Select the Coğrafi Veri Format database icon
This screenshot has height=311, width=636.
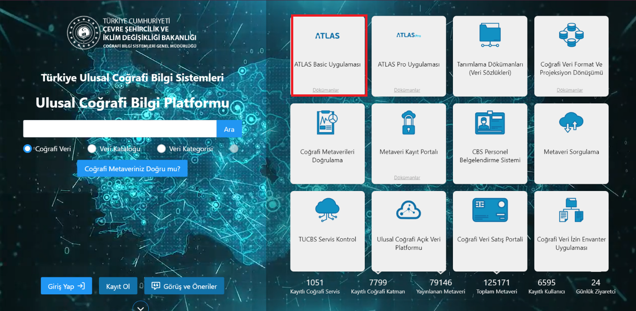(x=571, y=35)
